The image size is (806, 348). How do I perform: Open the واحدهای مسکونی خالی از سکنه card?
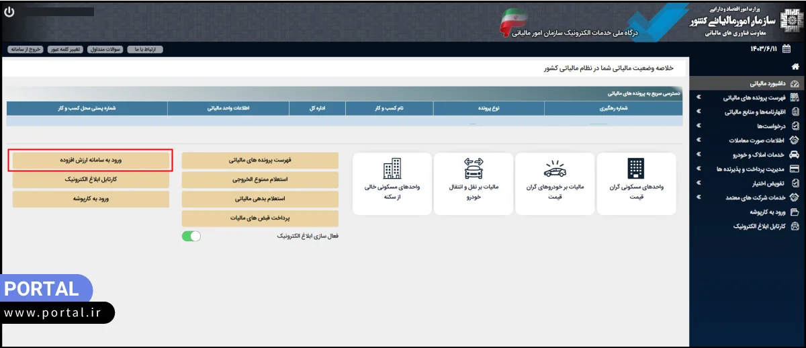tap(392, 184)
